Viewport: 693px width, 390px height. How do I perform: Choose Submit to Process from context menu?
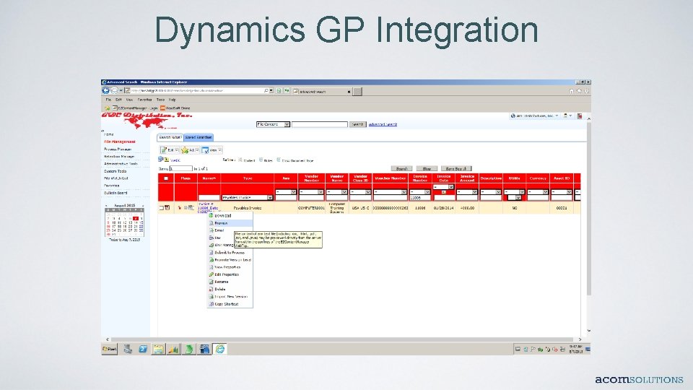[x=230, y=253]
